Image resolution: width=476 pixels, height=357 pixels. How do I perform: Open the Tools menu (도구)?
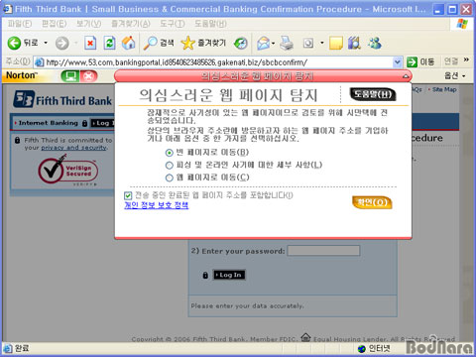point(172,24)
